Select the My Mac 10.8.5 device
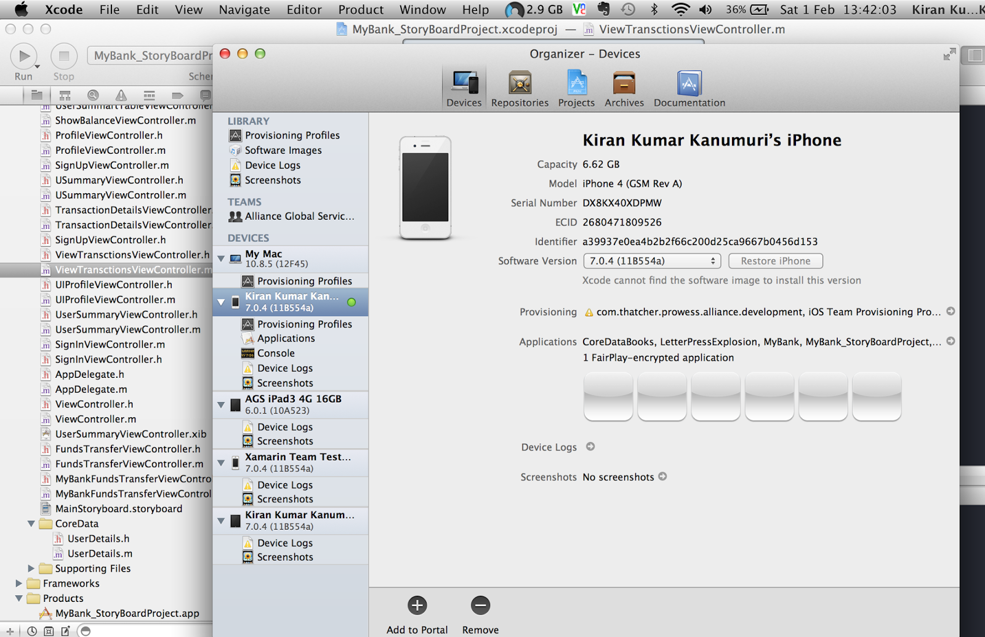Viewport: 985px width, 637px height. pos(291,258)
